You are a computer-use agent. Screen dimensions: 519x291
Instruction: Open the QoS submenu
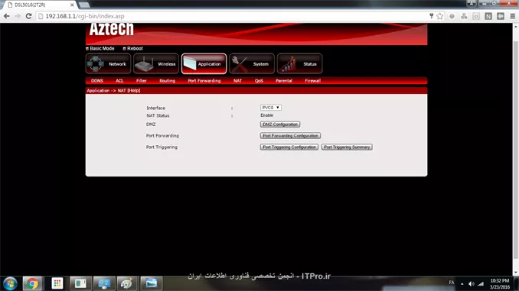coord(259,81)
